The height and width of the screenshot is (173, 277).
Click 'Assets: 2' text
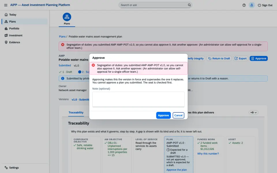click(x=237, y=143)
